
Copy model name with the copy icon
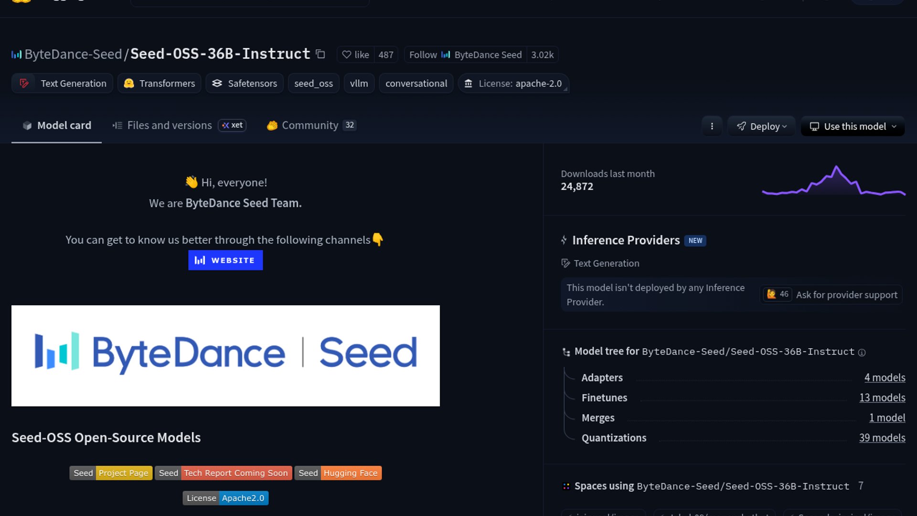[320, 54]
